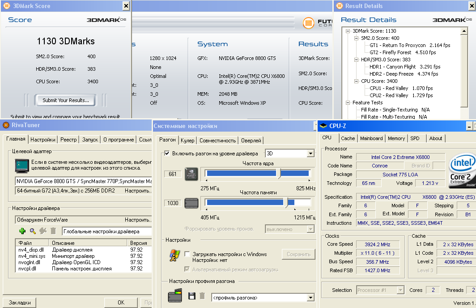476x308 pixels.
Task: Click the overclocking profile card icon
Action: coord(175,295)
